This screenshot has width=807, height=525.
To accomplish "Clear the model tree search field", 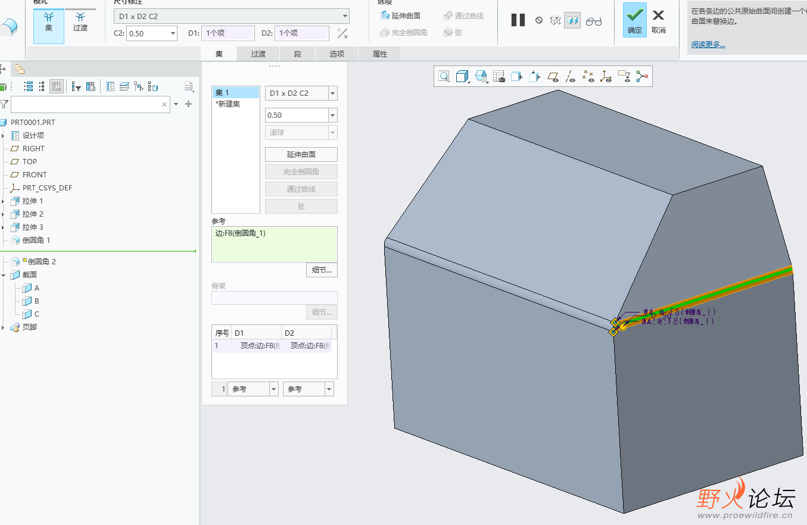I will point(164,104).
